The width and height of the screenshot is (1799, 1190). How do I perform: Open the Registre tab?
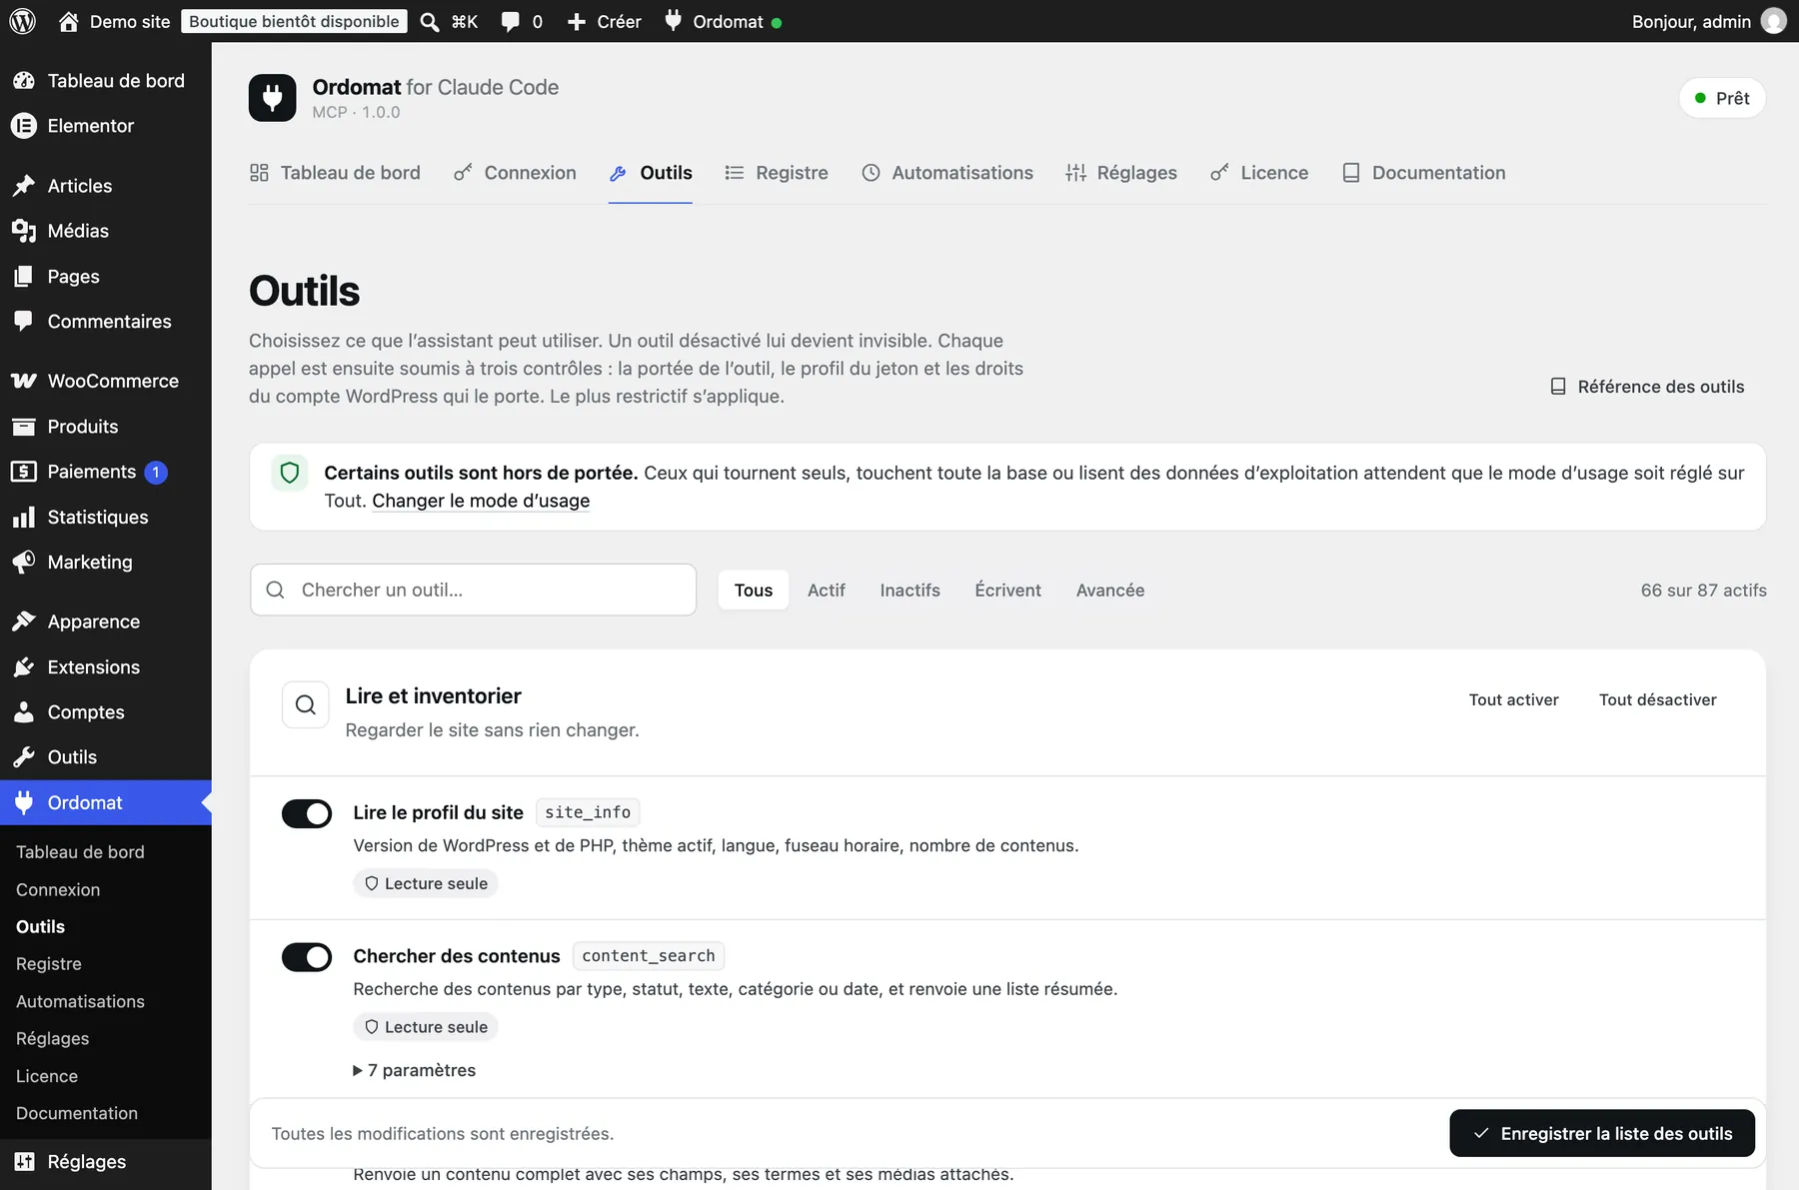(777, 173)
